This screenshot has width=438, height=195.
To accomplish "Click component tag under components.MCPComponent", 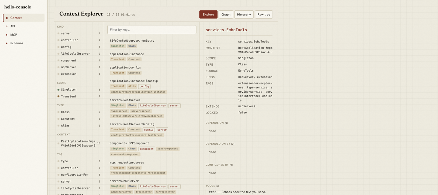I will pyautogui.click(x=147, y=149).
